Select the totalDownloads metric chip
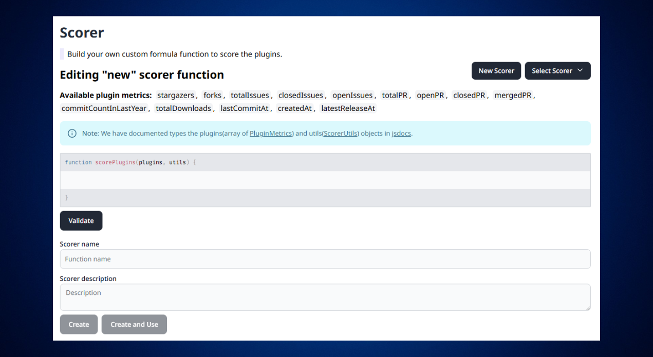This screenshot has height=357, width=653. click(183, 108)
